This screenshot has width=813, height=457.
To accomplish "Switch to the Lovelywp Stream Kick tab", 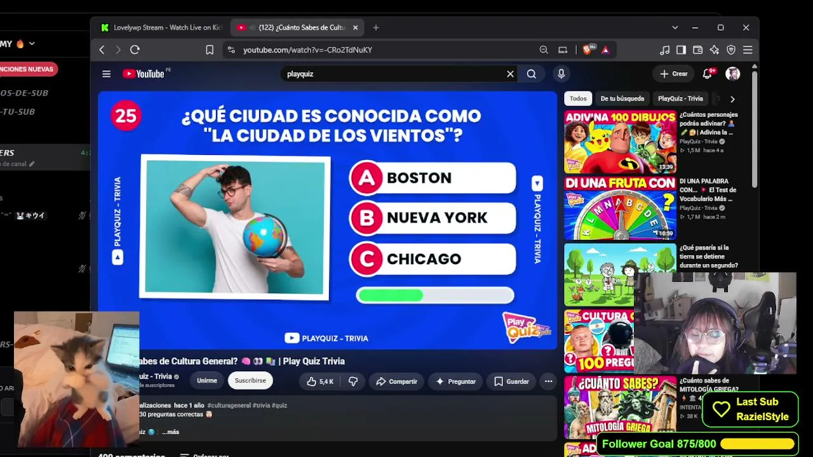I will (x=161, y=27).
